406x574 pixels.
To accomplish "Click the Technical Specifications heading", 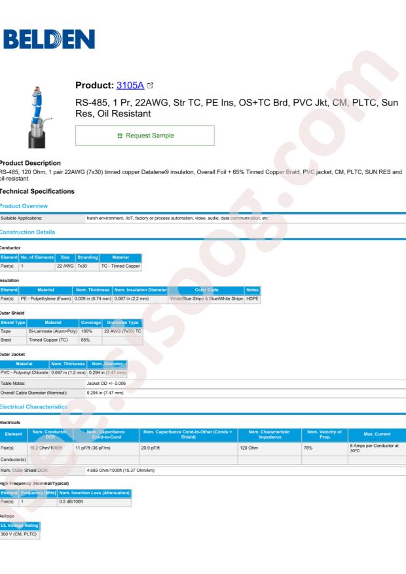I will point(37,192).
